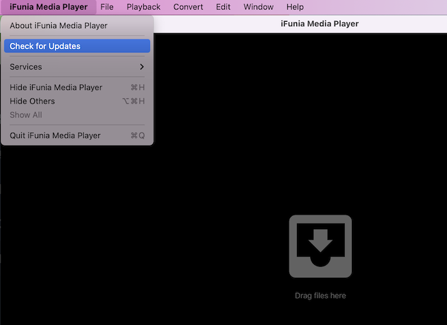447x325 pixels.
Task: Open the Playback menu
Action: [x=143, y=7]
